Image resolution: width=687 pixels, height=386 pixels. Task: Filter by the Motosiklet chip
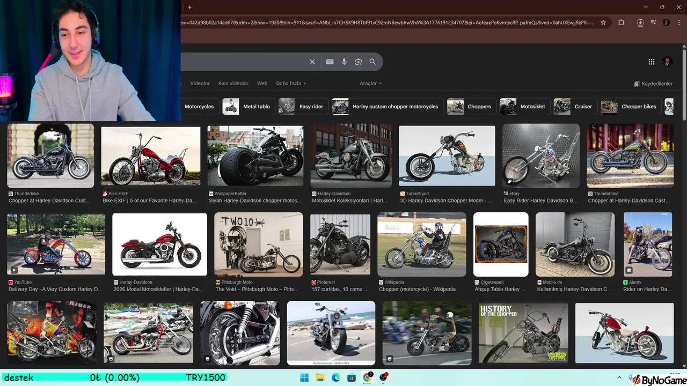tap(525, 106)
